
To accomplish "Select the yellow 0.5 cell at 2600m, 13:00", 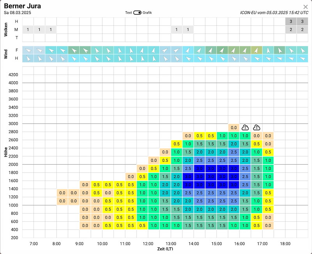I will (x=177, y=144).
